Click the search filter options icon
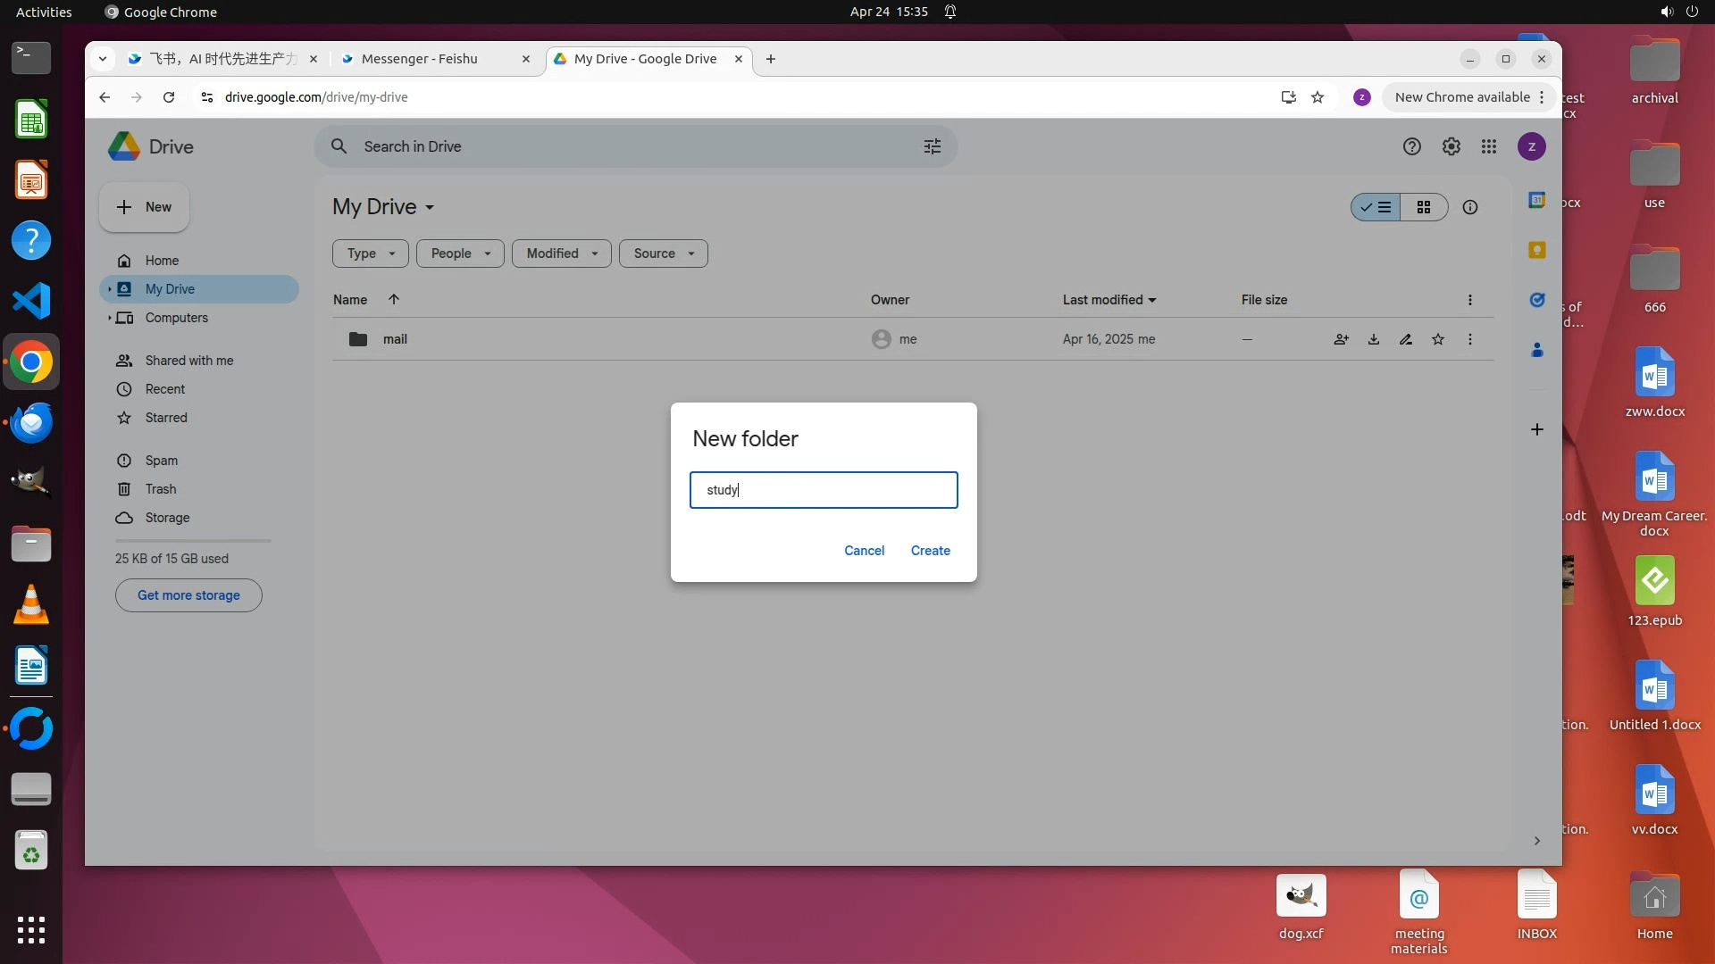The image size is (1715, 964). click(x=933, y=146)
